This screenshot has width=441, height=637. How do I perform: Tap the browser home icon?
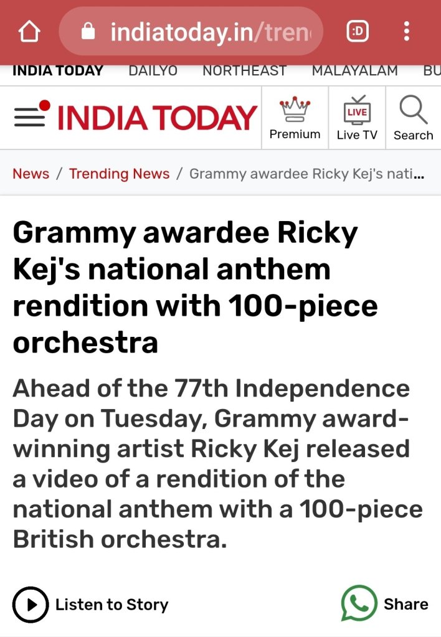[30, 32]
